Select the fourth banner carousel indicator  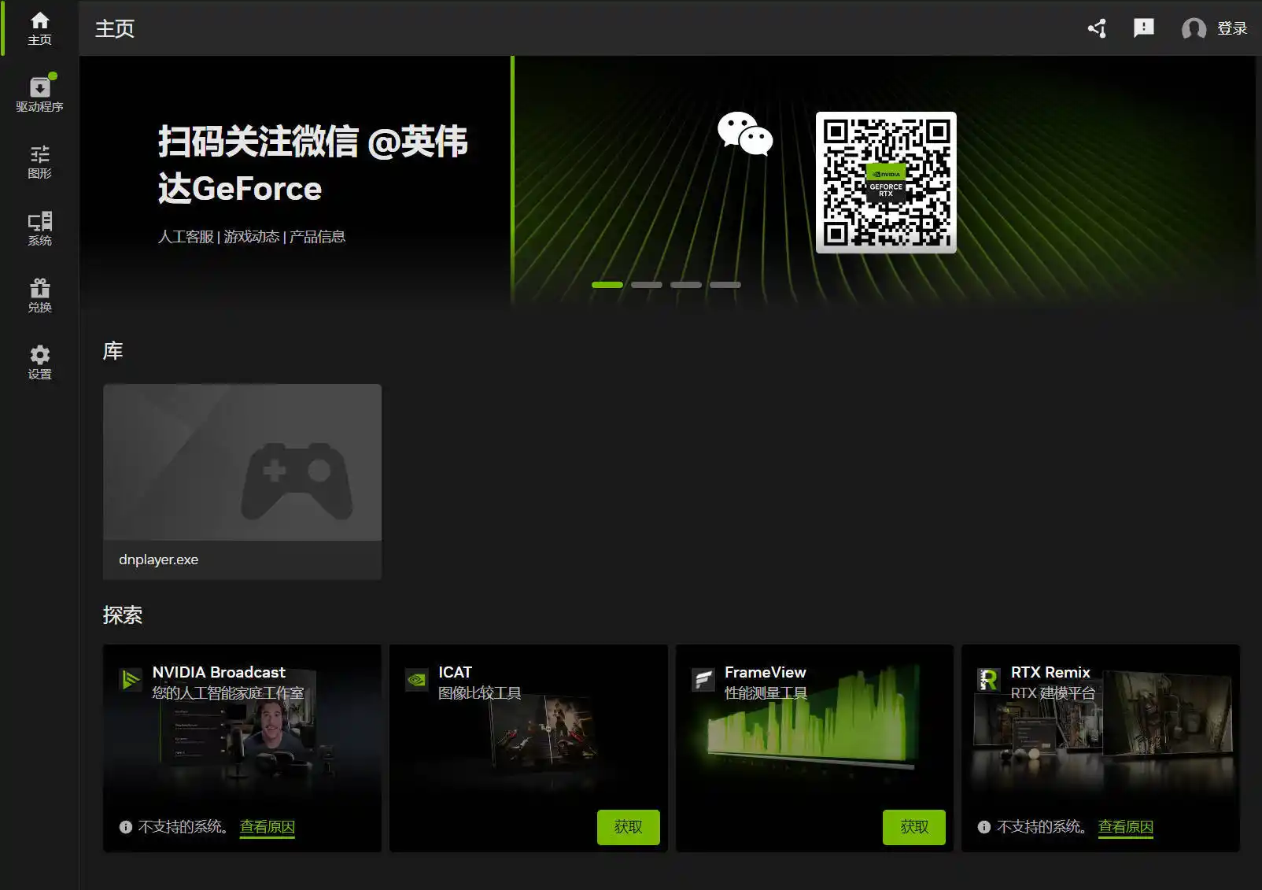click(x=725, y=285)
